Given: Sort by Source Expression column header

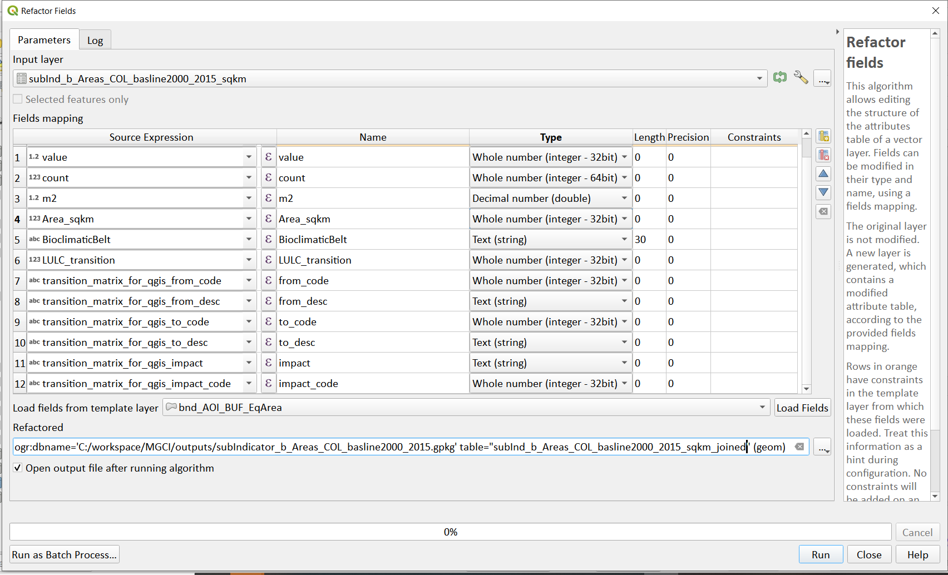Looking at the screenshot, I should 151,137.
